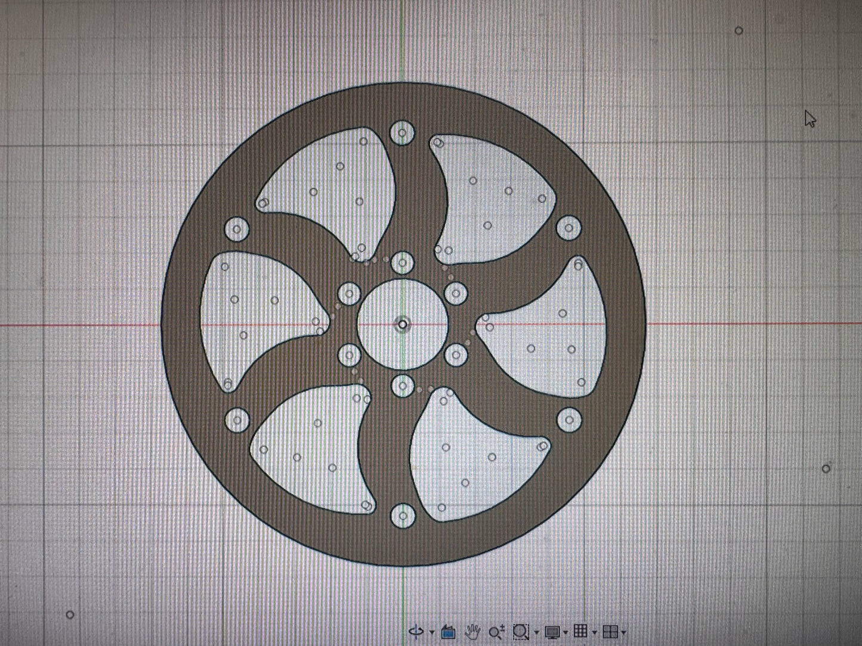Click the central hub bore circle
This screenshot has width=862, height=646.
pyautogui.click(x=404, y=279)
